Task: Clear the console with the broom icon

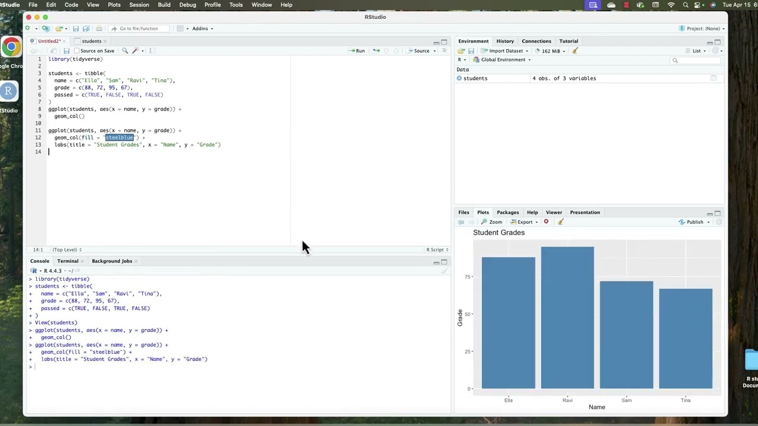Action: tap(444, 271)
